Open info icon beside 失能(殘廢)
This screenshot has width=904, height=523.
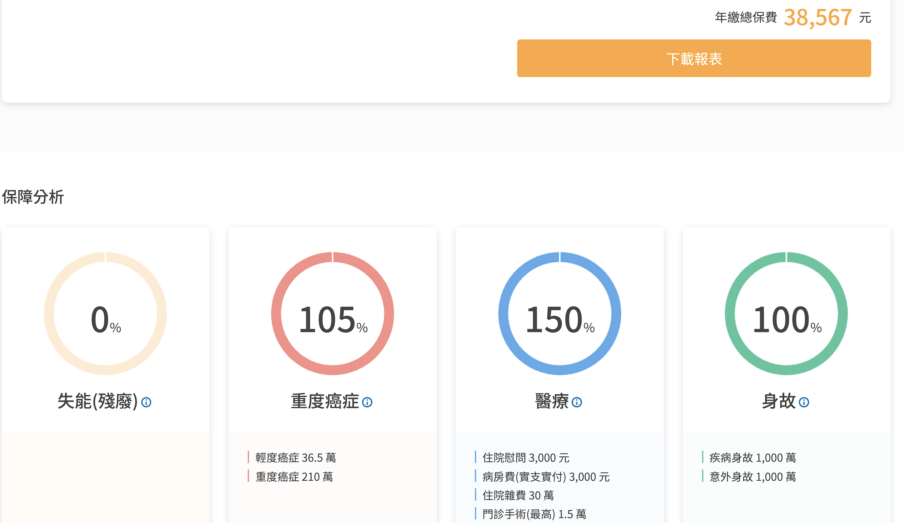(x=146, y=402)
